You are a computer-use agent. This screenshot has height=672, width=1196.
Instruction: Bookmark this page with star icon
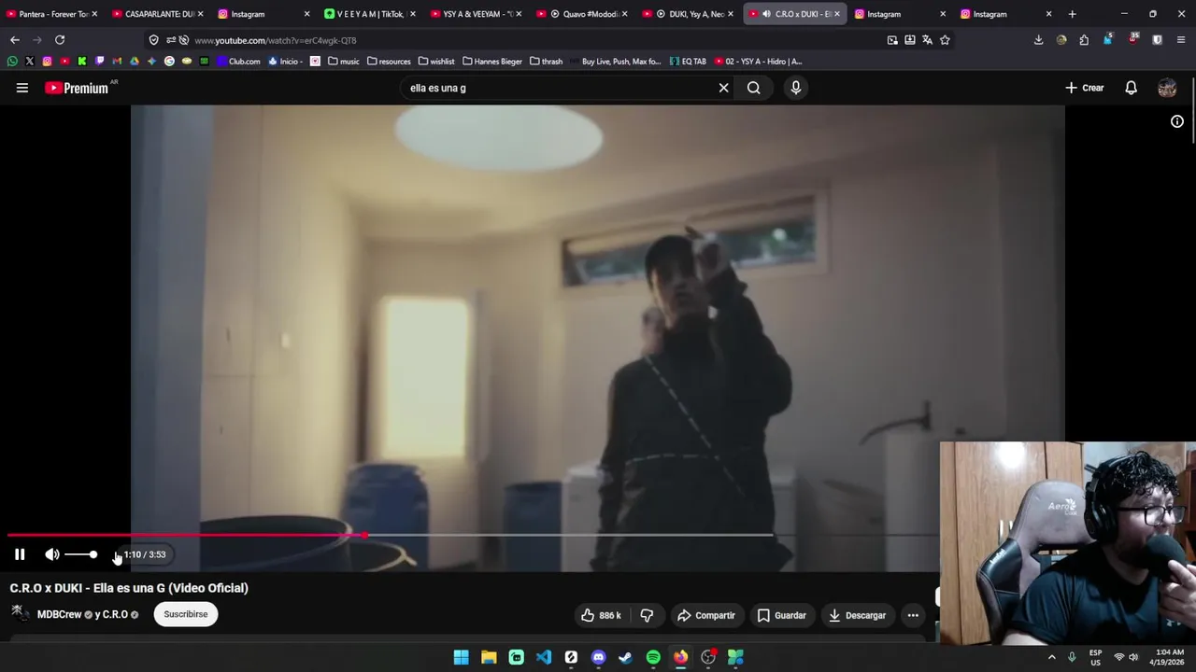[945, 40]
